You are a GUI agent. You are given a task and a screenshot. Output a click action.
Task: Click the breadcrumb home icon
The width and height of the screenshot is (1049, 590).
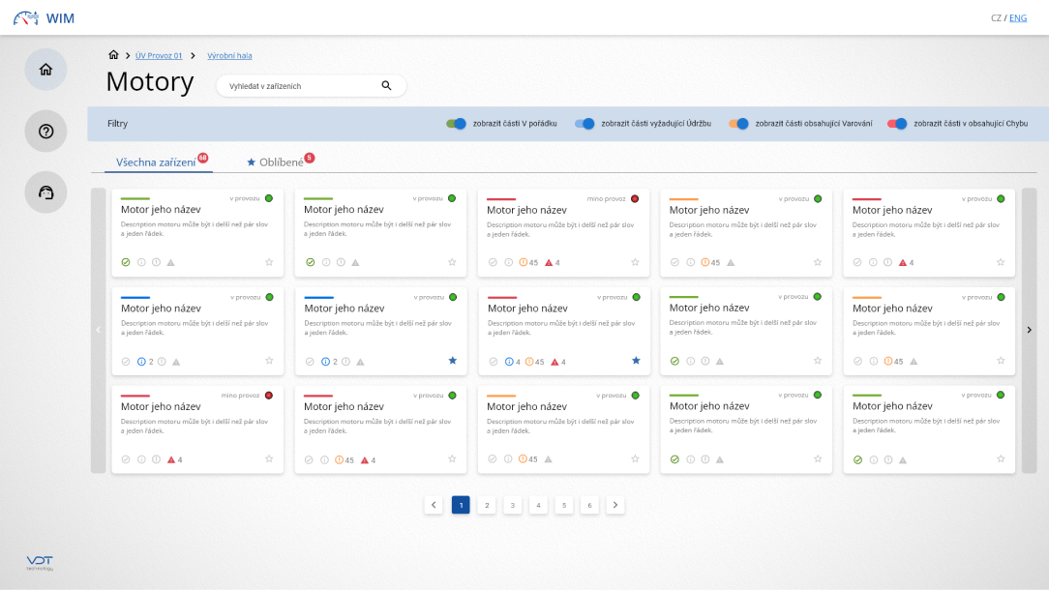113,55
